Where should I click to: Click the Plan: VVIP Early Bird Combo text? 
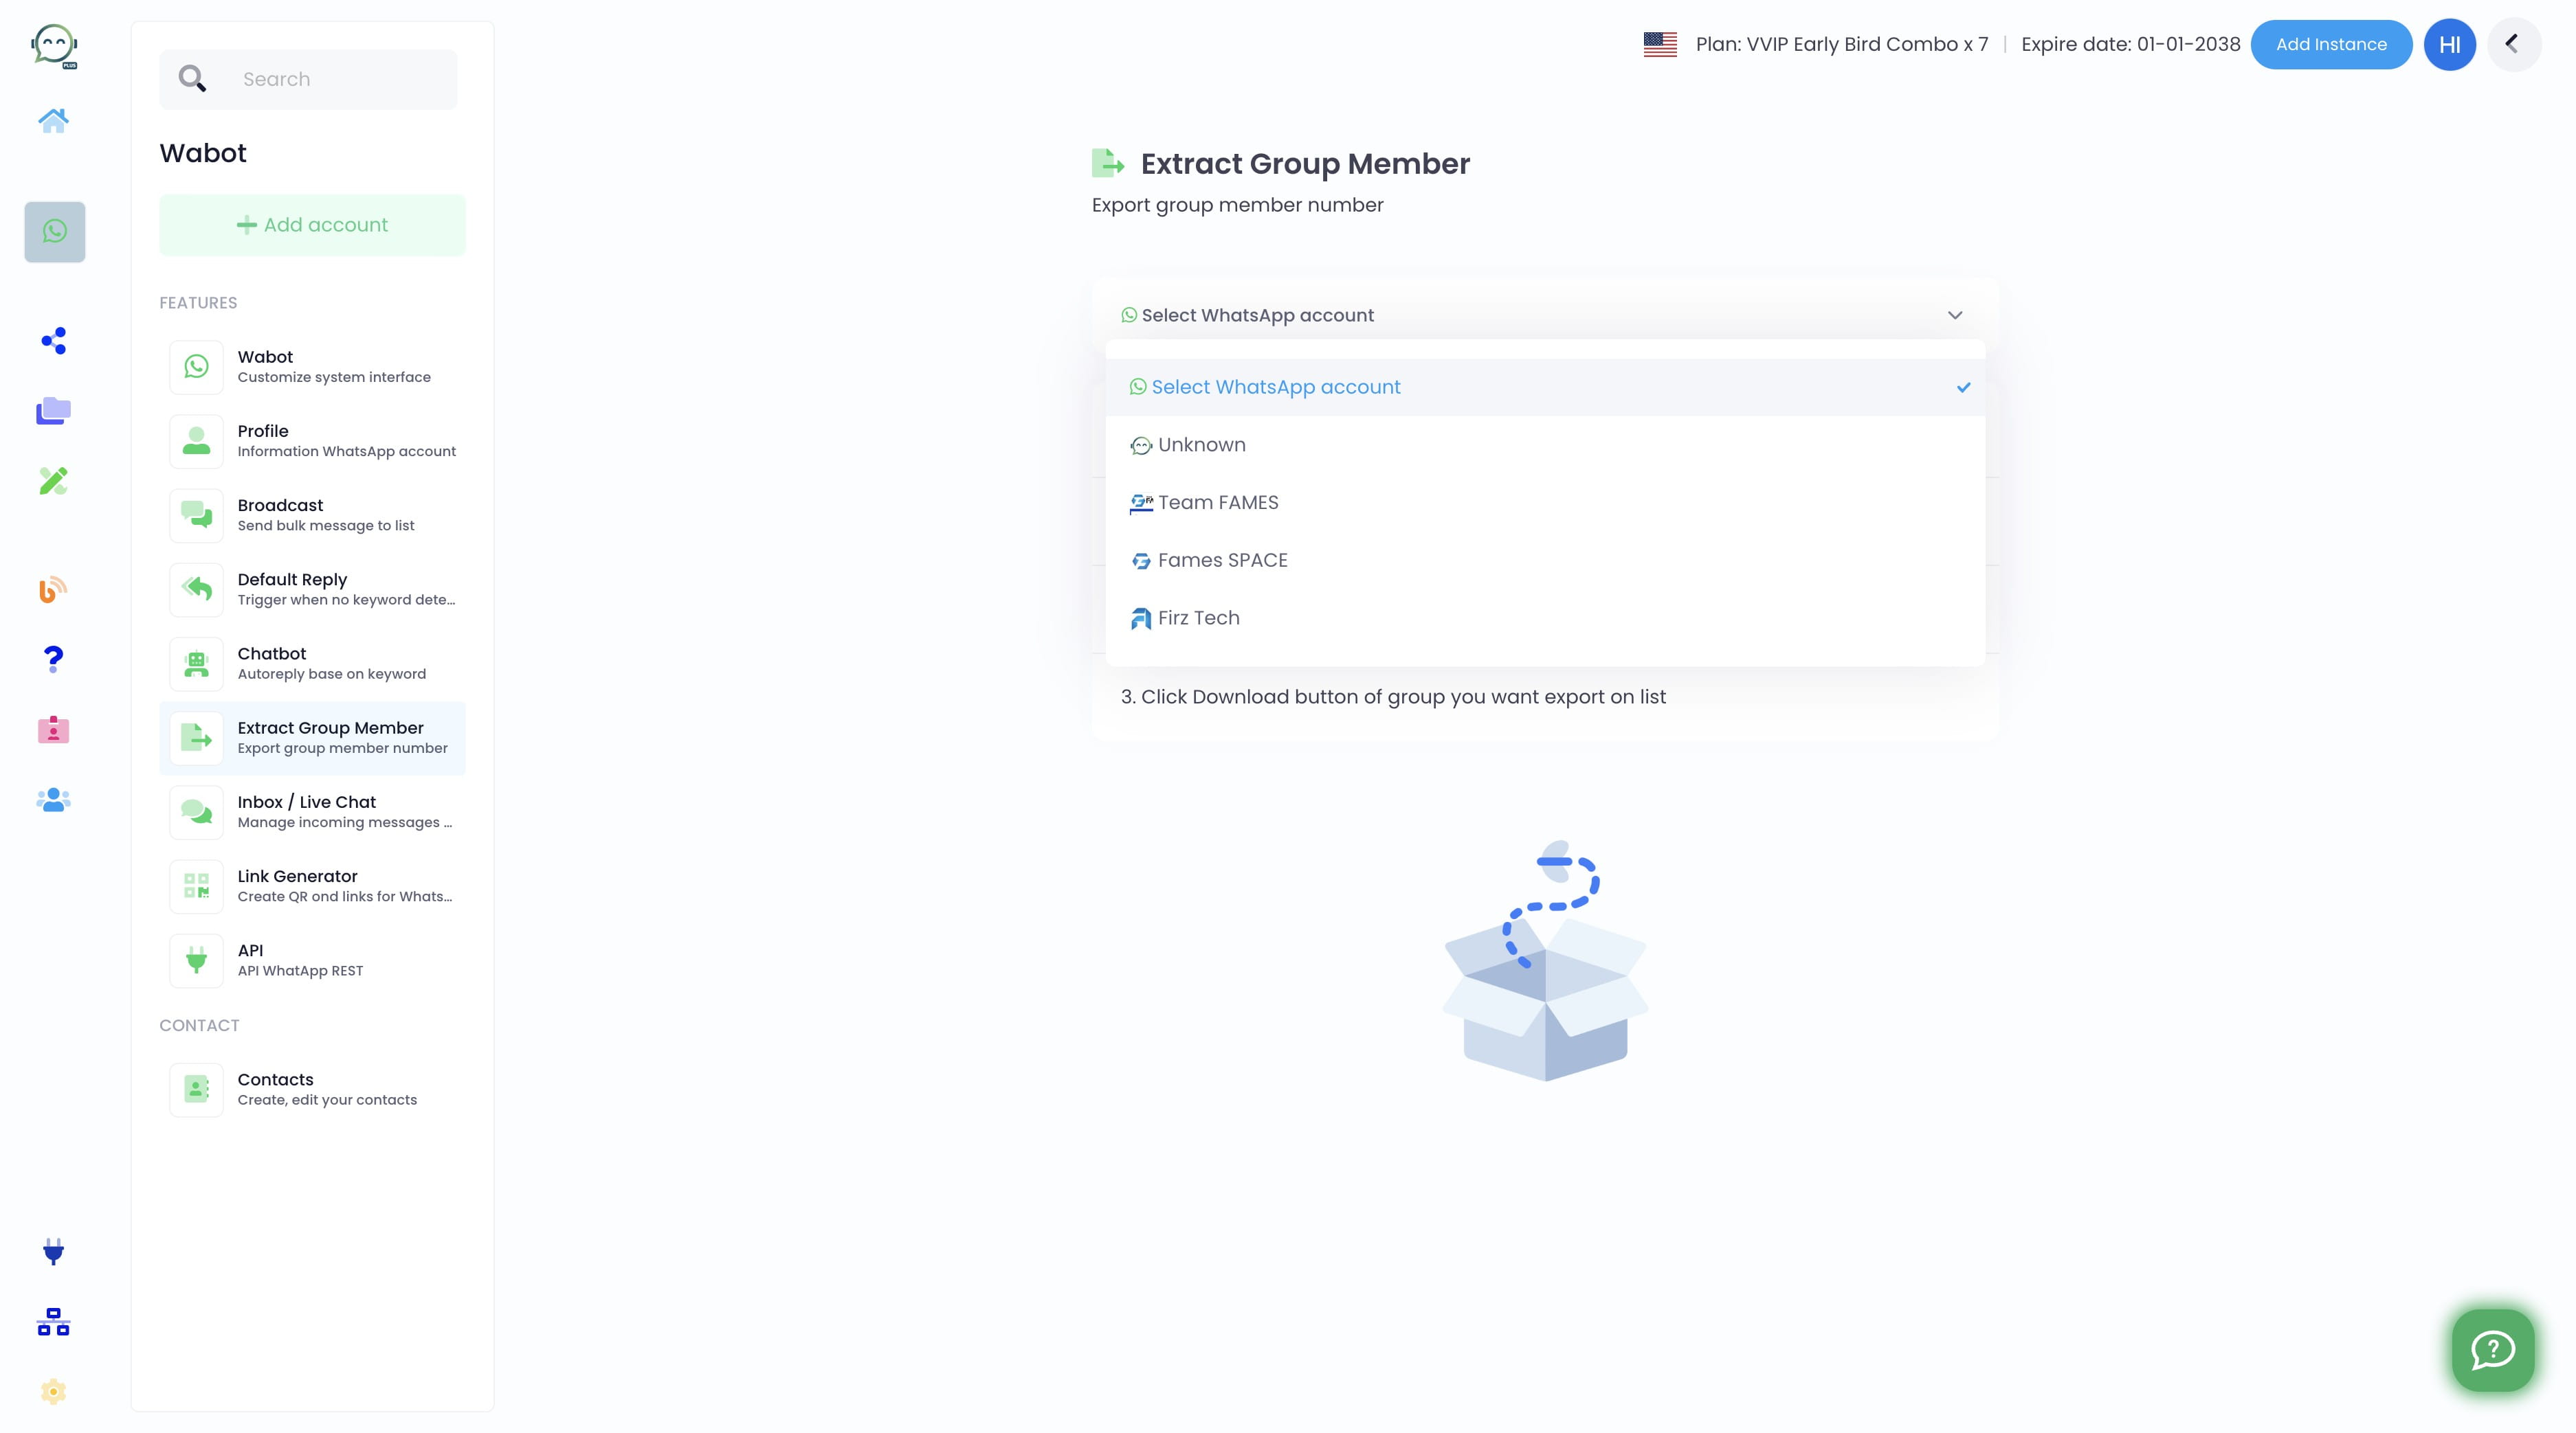point(1842,44)
